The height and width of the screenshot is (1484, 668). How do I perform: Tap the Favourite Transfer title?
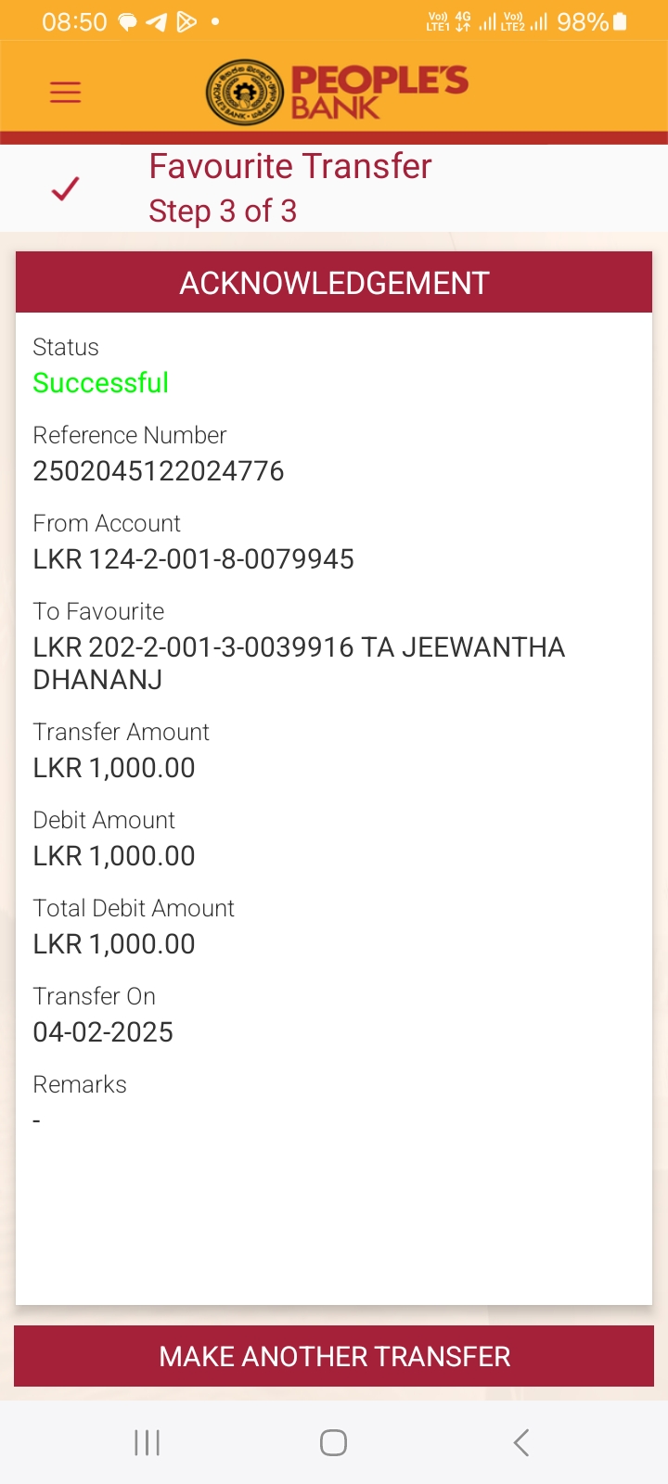click(x=290, y=167)
